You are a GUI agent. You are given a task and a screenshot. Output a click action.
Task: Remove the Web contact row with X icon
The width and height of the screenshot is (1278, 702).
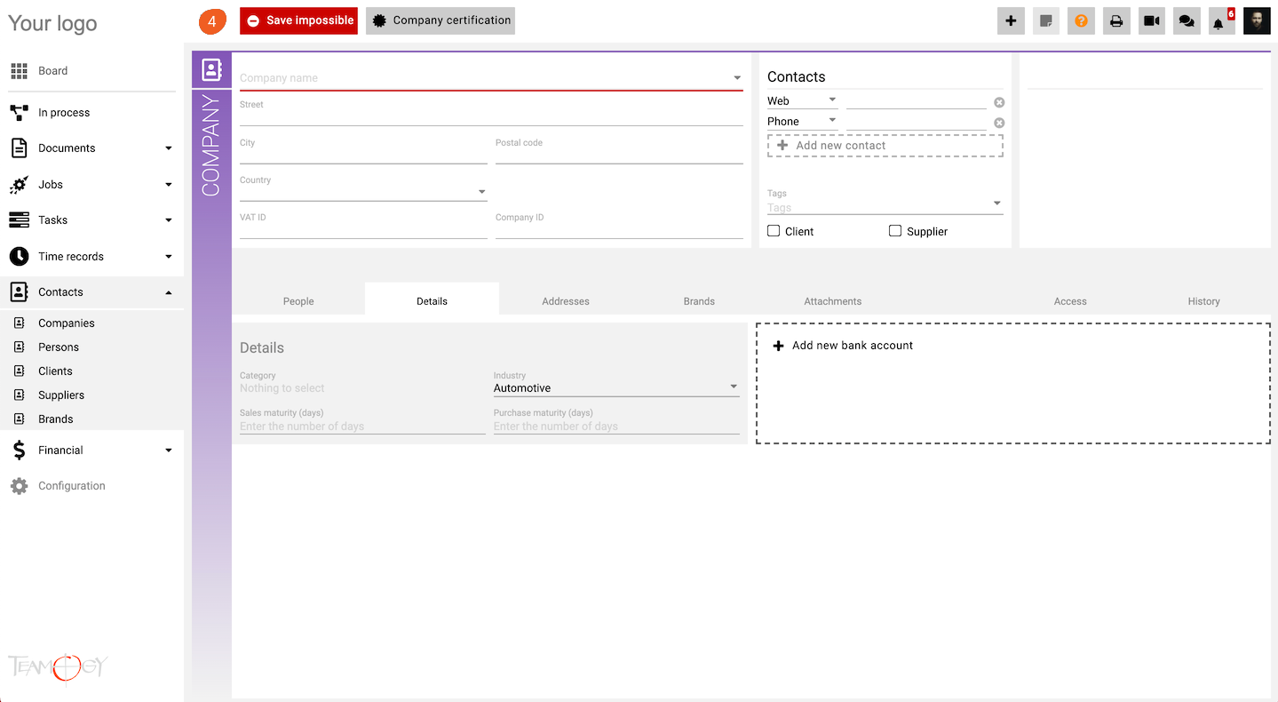point(999,102)
